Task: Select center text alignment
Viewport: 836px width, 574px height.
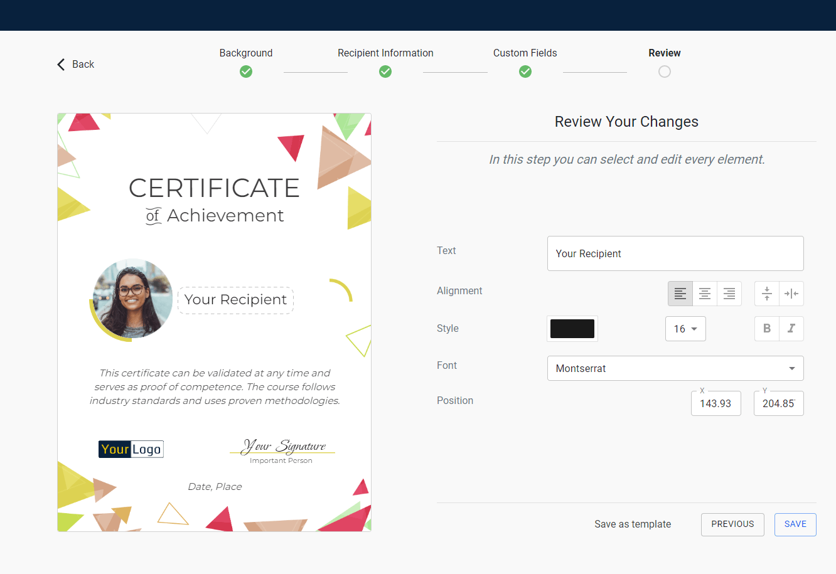Action: tap(704, 293)
